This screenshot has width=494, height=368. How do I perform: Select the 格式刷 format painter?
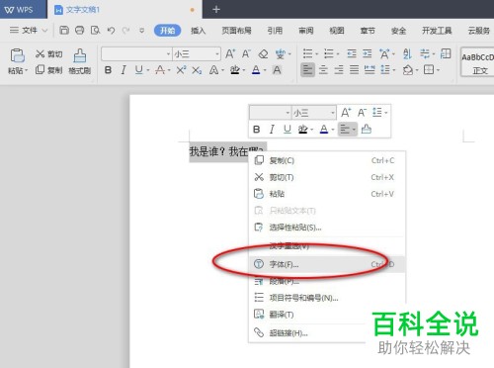(80, 61)
